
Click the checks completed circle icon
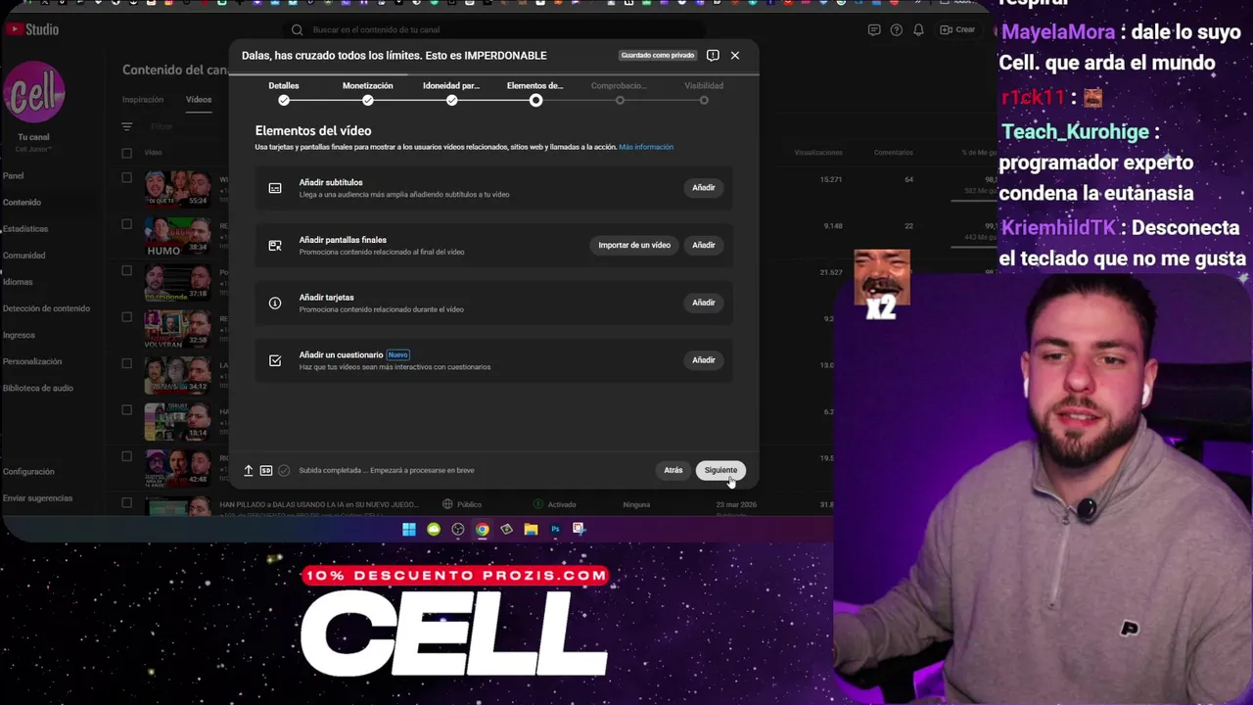click(284, 471)
